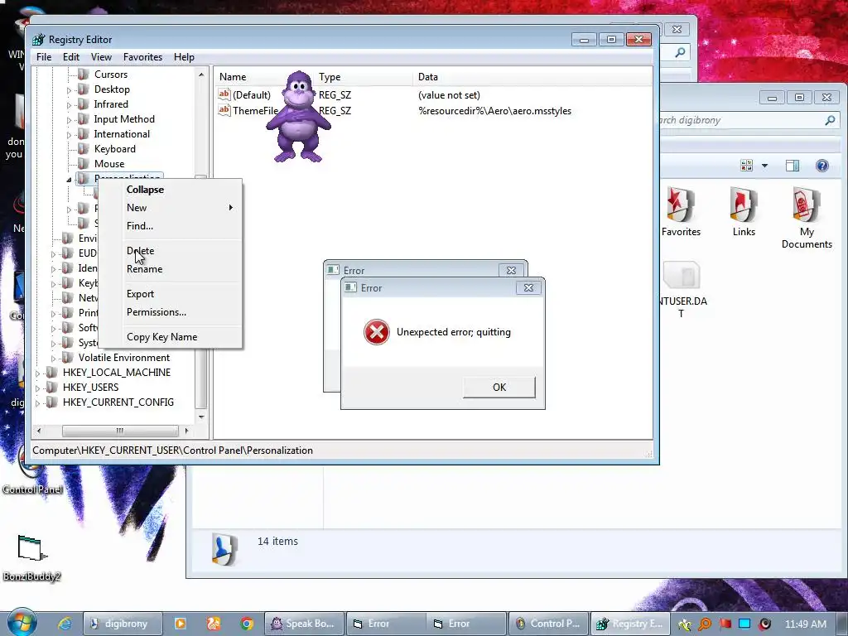
Task: Open Explorer help question mark icon
Action: pos(822,166)
